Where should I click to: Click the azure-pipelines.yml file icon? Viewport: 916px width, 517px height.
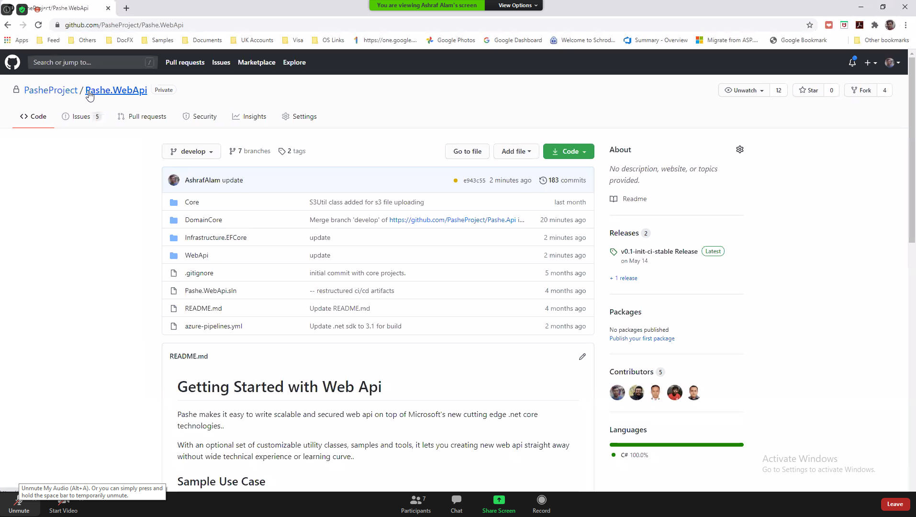tap(174, 326)
